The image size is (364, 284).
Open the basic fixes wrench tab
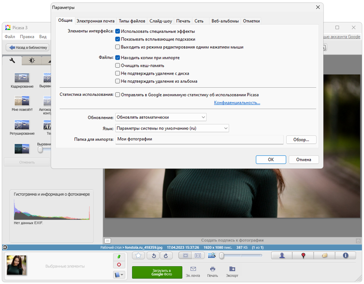[x=12, y=61]
